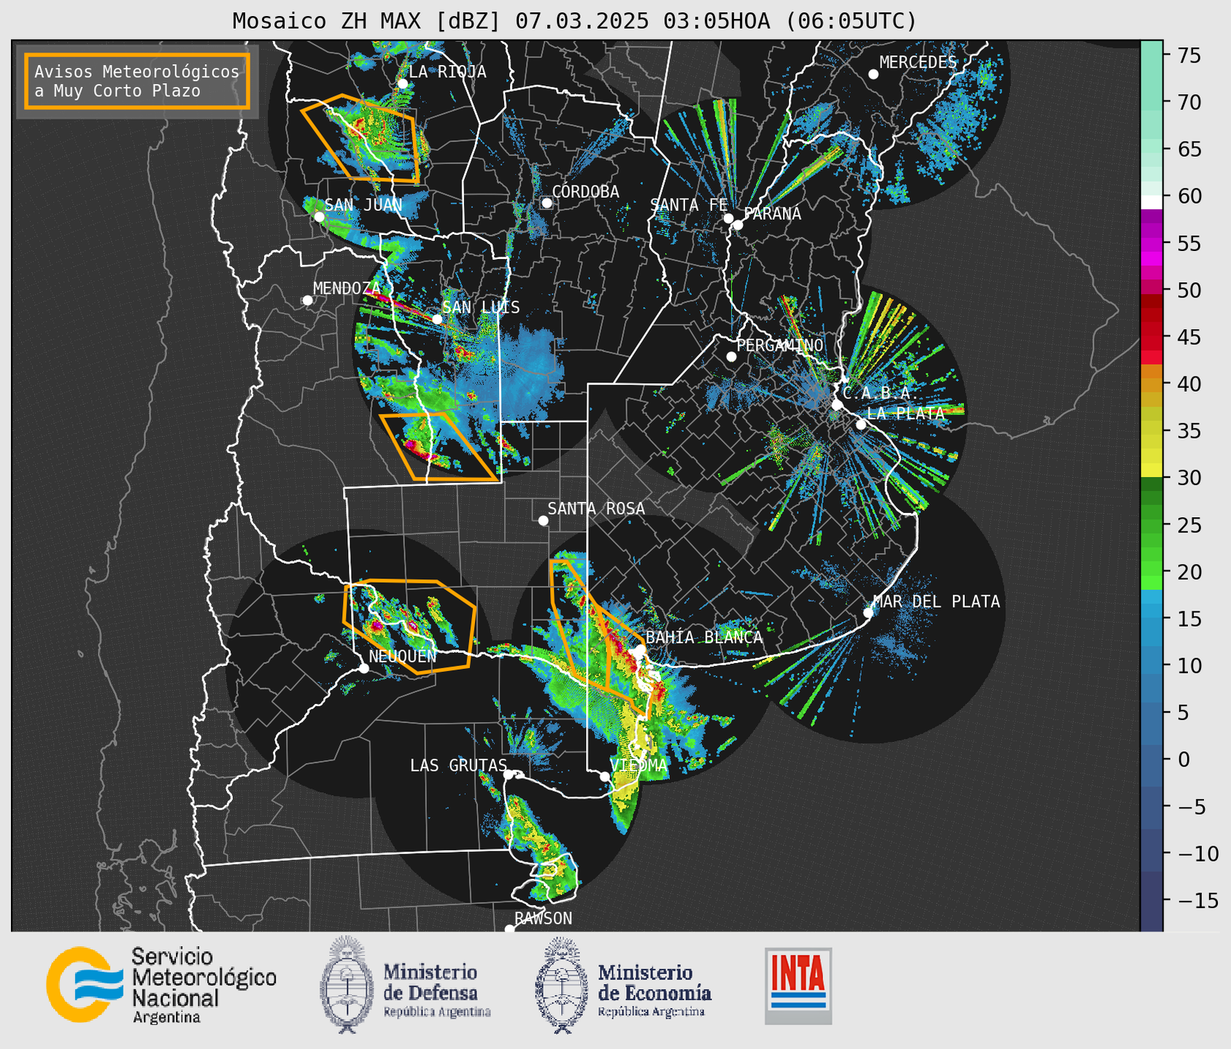Click the Servicio Meteorológico Nacional logo
Viewport: 1231px width, 1049px height.
point(85,984)
